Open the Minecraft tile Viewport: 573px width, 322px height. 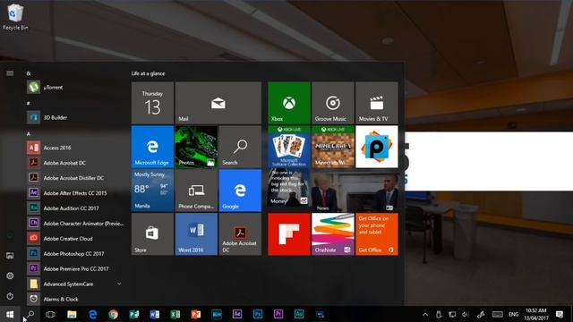[x=333, y=147]
